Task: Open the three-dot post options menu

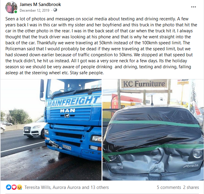Action: coord(194,7)
